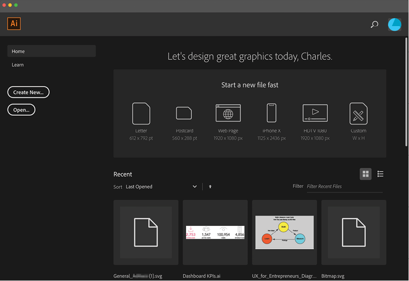Screen dimensions: 409x281
Task: Choose the Postcard preset icon
Action: [184, 114]
